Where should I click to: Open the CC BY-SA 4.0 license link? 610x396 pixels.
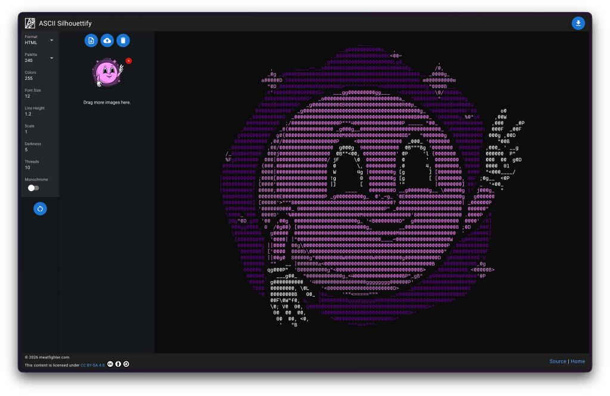(x=92, y=365)
